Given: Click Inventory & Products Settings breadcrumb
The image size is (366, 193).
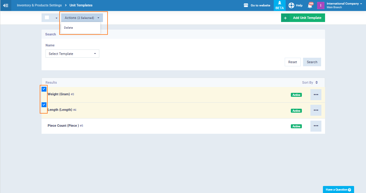Looking at the screenshot, I should [39, 5].
